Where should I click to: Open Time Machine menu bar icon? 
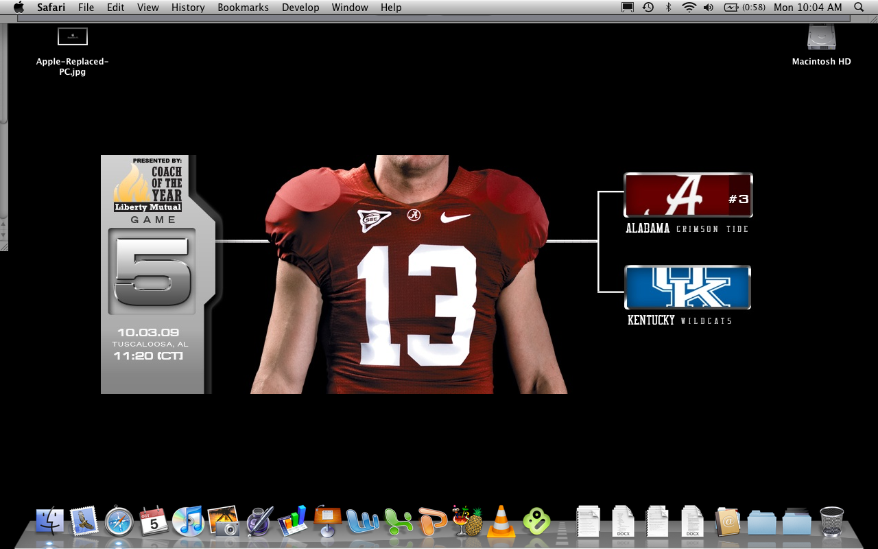[648, 8]
